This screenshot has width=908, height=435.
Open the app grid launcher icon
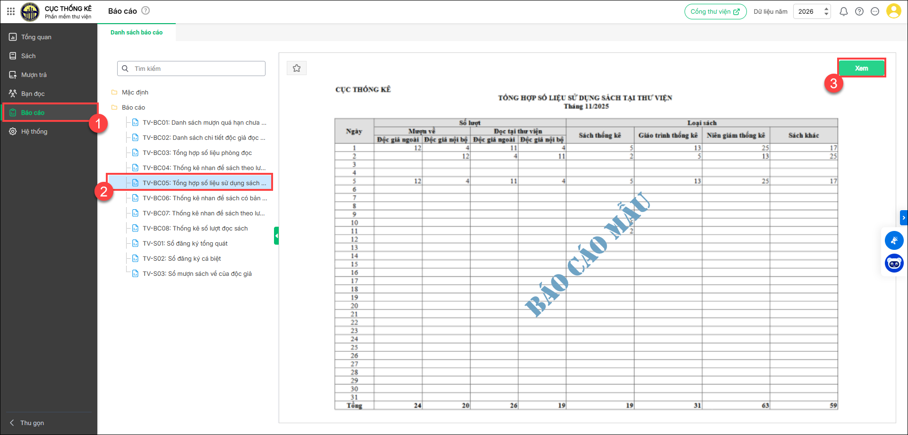(11, 11)
